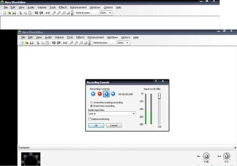Click Open file icon in front window toolbar

click(27, 43)
